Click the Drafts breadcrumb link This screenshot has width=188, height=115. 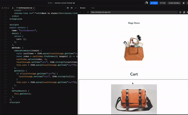click(x=50, y=3)
